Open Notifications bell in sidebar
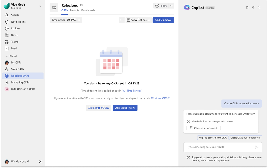This screenshot has height=168, width=268. pyautogui.click(x=7, y=22)
